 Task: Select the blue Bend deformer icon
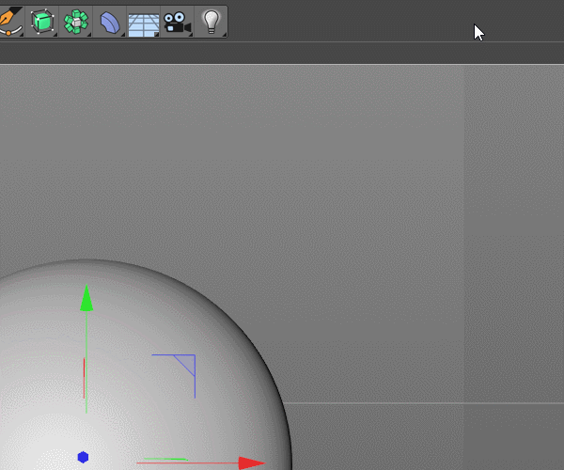pos(109,22)
